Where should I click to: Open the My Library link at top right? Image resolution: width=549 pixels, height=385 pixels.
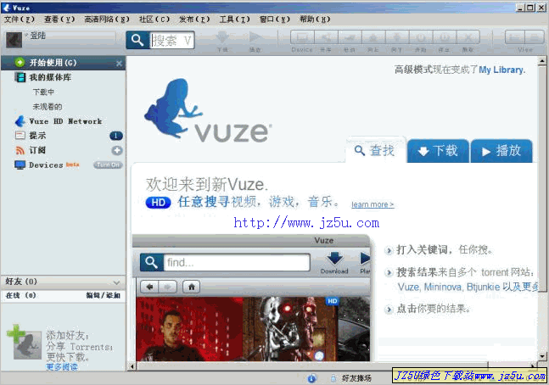(x=502, y=70)
